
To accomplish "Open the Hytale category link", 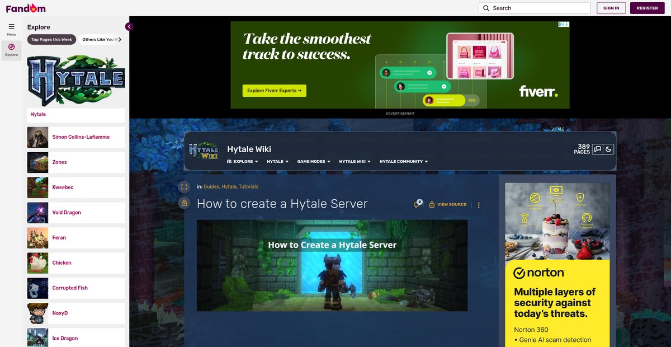I will (x=229, y=187).
